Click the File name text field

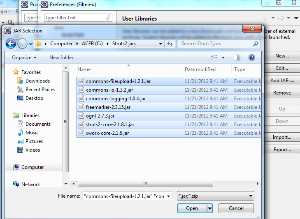coord(124,196)
